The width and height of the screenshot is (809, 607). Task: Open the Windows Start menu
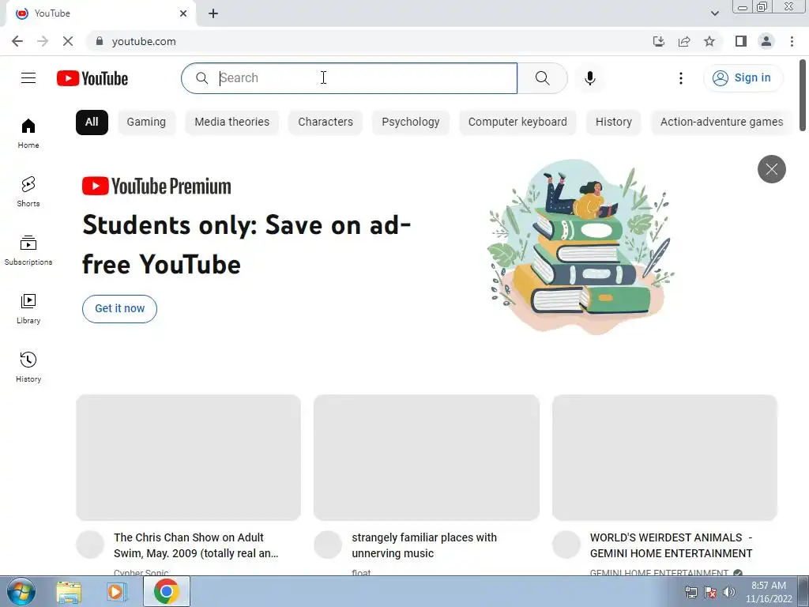point(21,591)
